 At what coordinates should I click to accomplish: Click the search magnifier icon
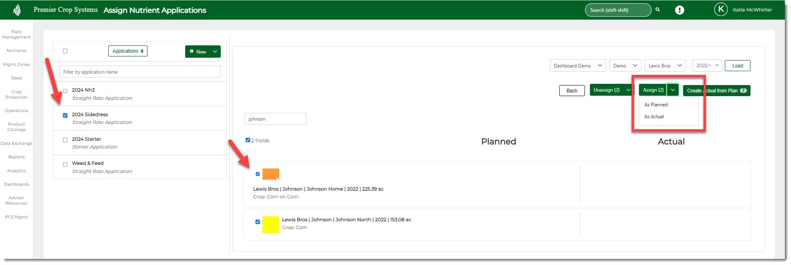click(658, 9)
